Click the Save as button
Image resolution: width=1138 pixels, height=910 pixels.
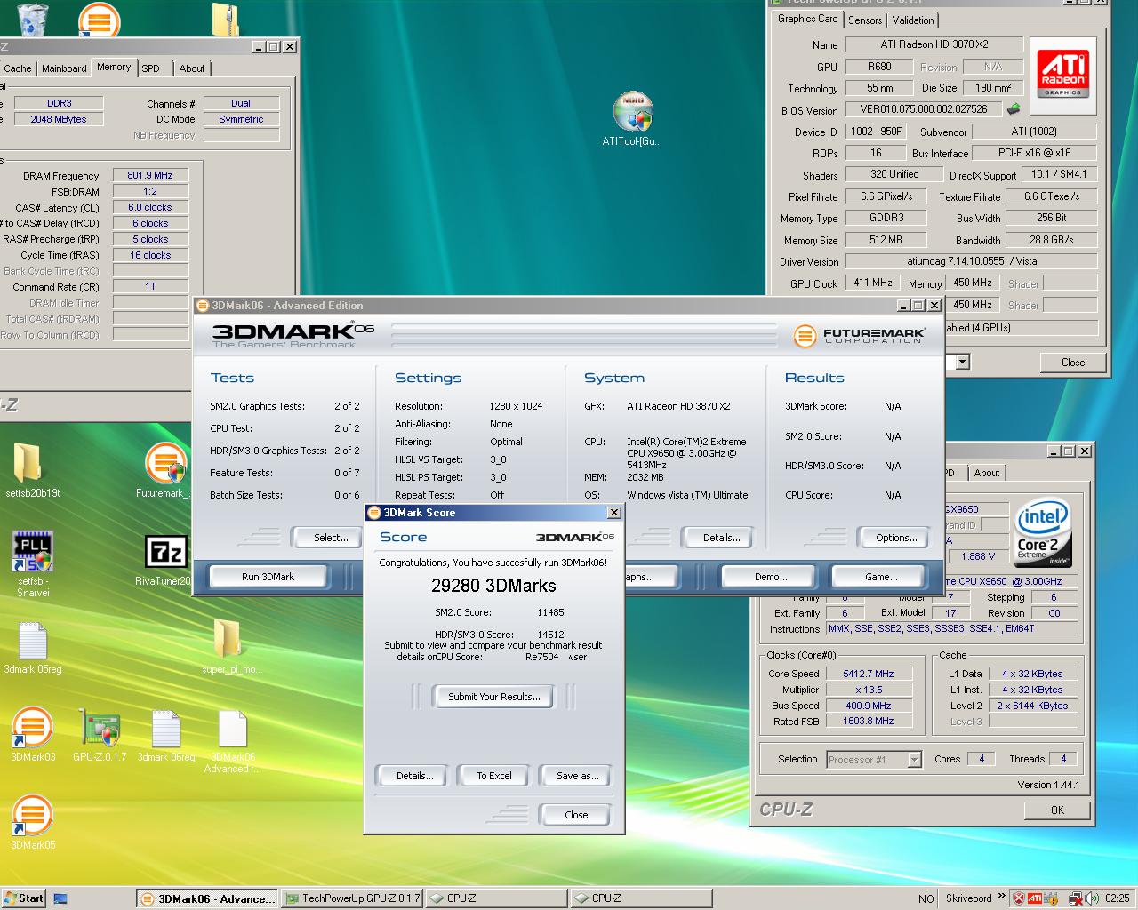(x=577, y=776)
